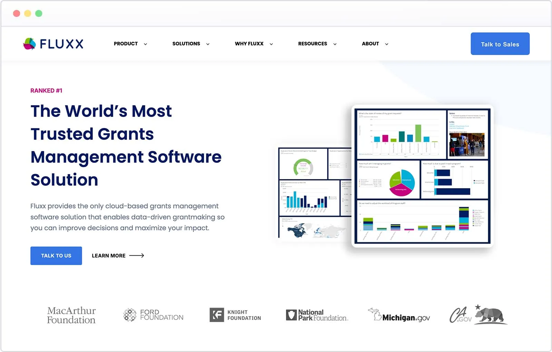Click the CA.gov bear logo

tap(478, 314)
